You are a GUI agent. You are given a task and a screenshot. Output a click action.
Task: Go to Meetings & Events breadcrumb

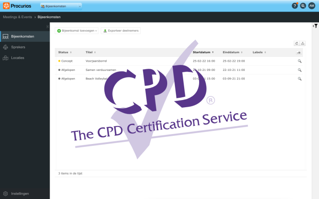pos(17,17)
